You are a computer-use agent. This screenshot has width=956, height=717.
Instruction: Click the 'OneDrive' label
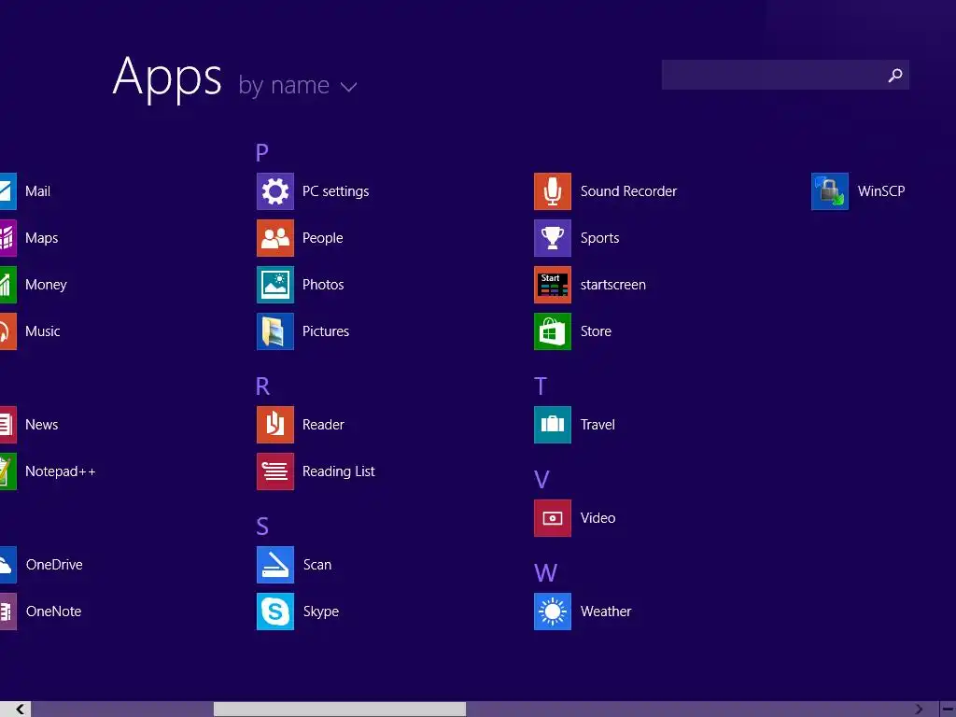[54, 565]
